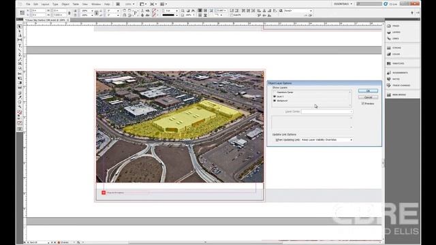Click the stroke swatch in the control bar

pos(154,15)
